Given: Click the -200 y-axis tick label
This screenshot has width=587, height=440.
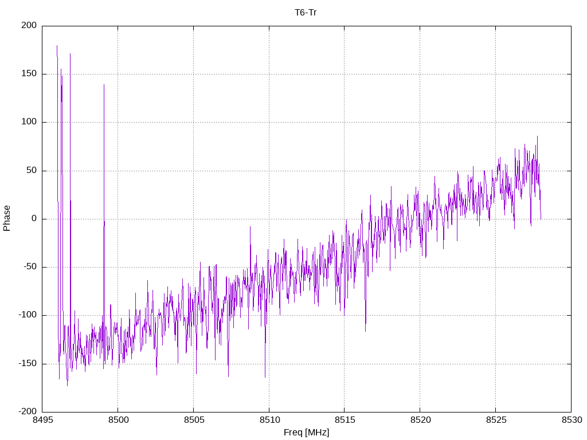Looking at the screenshot, I should coord(27,411).
